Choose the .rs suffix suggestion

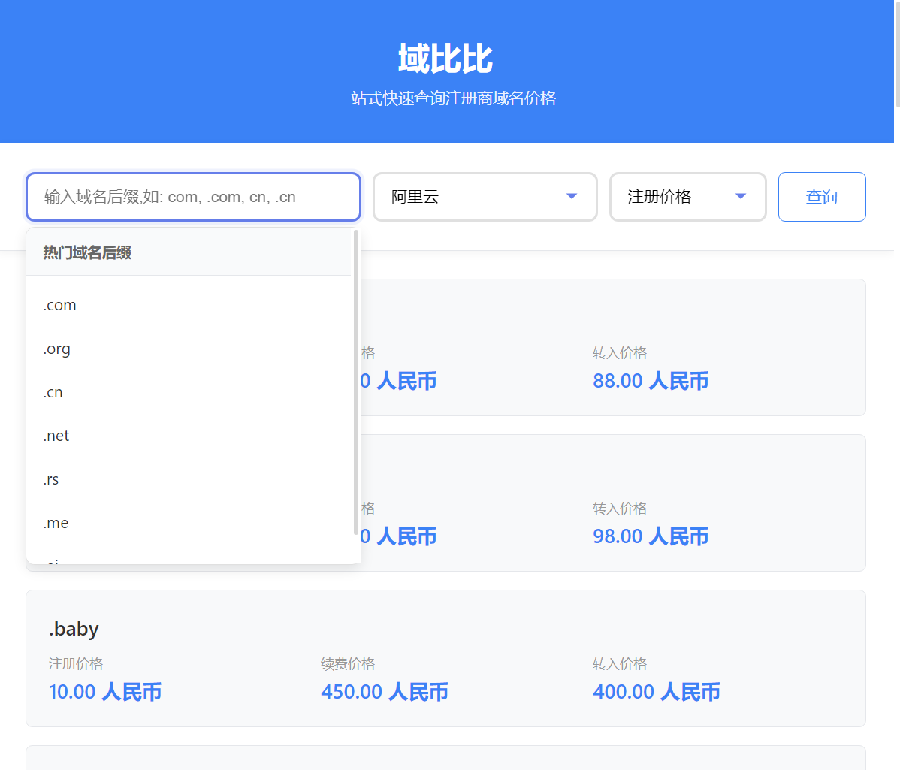[51, 480]
